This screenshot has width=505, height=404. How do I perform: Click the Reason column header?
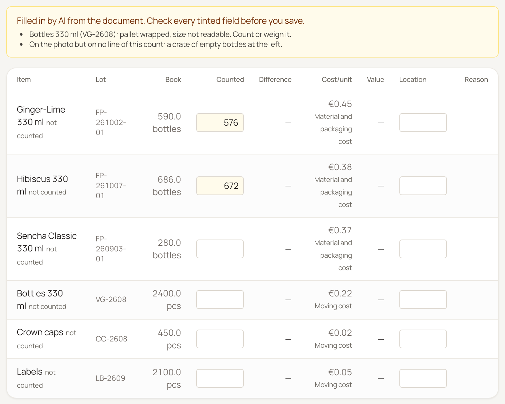476,79
